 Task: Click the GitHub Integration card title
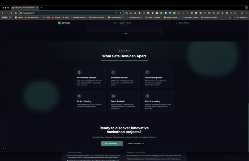(154, 78)
